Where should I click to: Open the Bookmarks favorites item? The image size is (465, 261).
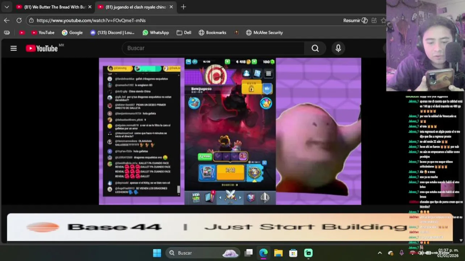point(213,33)
